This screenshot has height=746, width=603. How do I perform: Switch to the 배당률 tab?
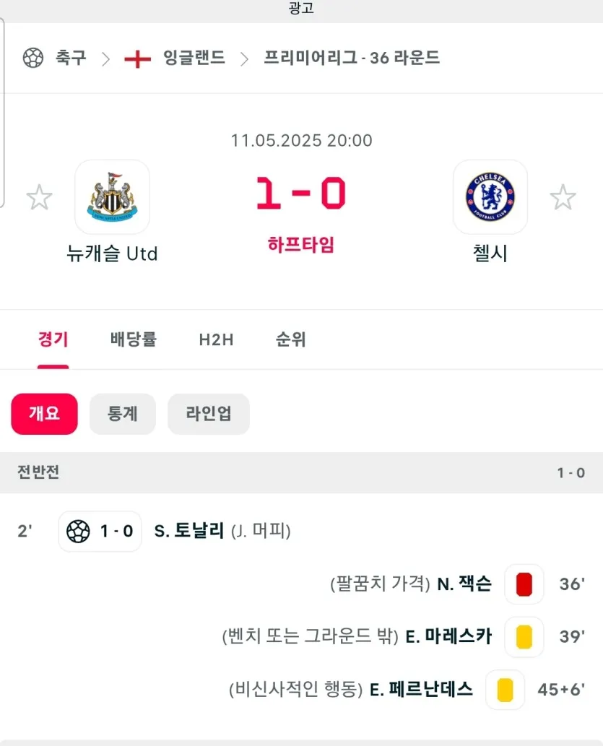tap(134, 339)
